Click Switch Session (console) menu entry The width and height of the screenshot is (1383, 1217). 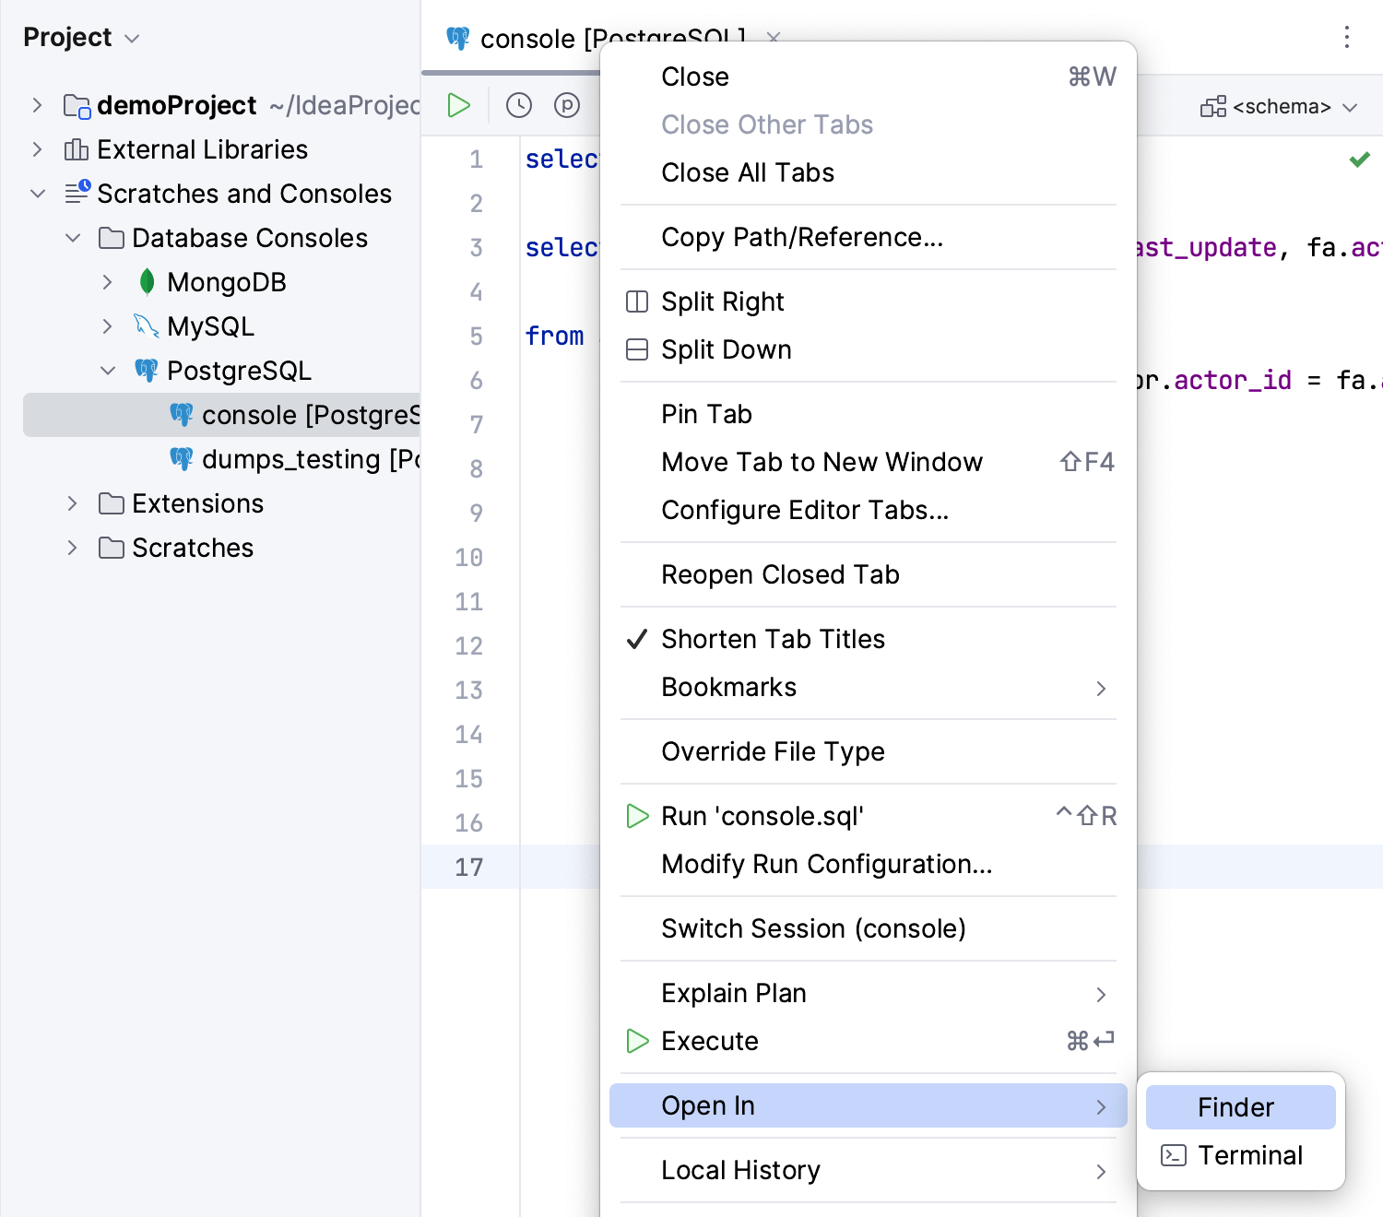[x=813, y=928]
